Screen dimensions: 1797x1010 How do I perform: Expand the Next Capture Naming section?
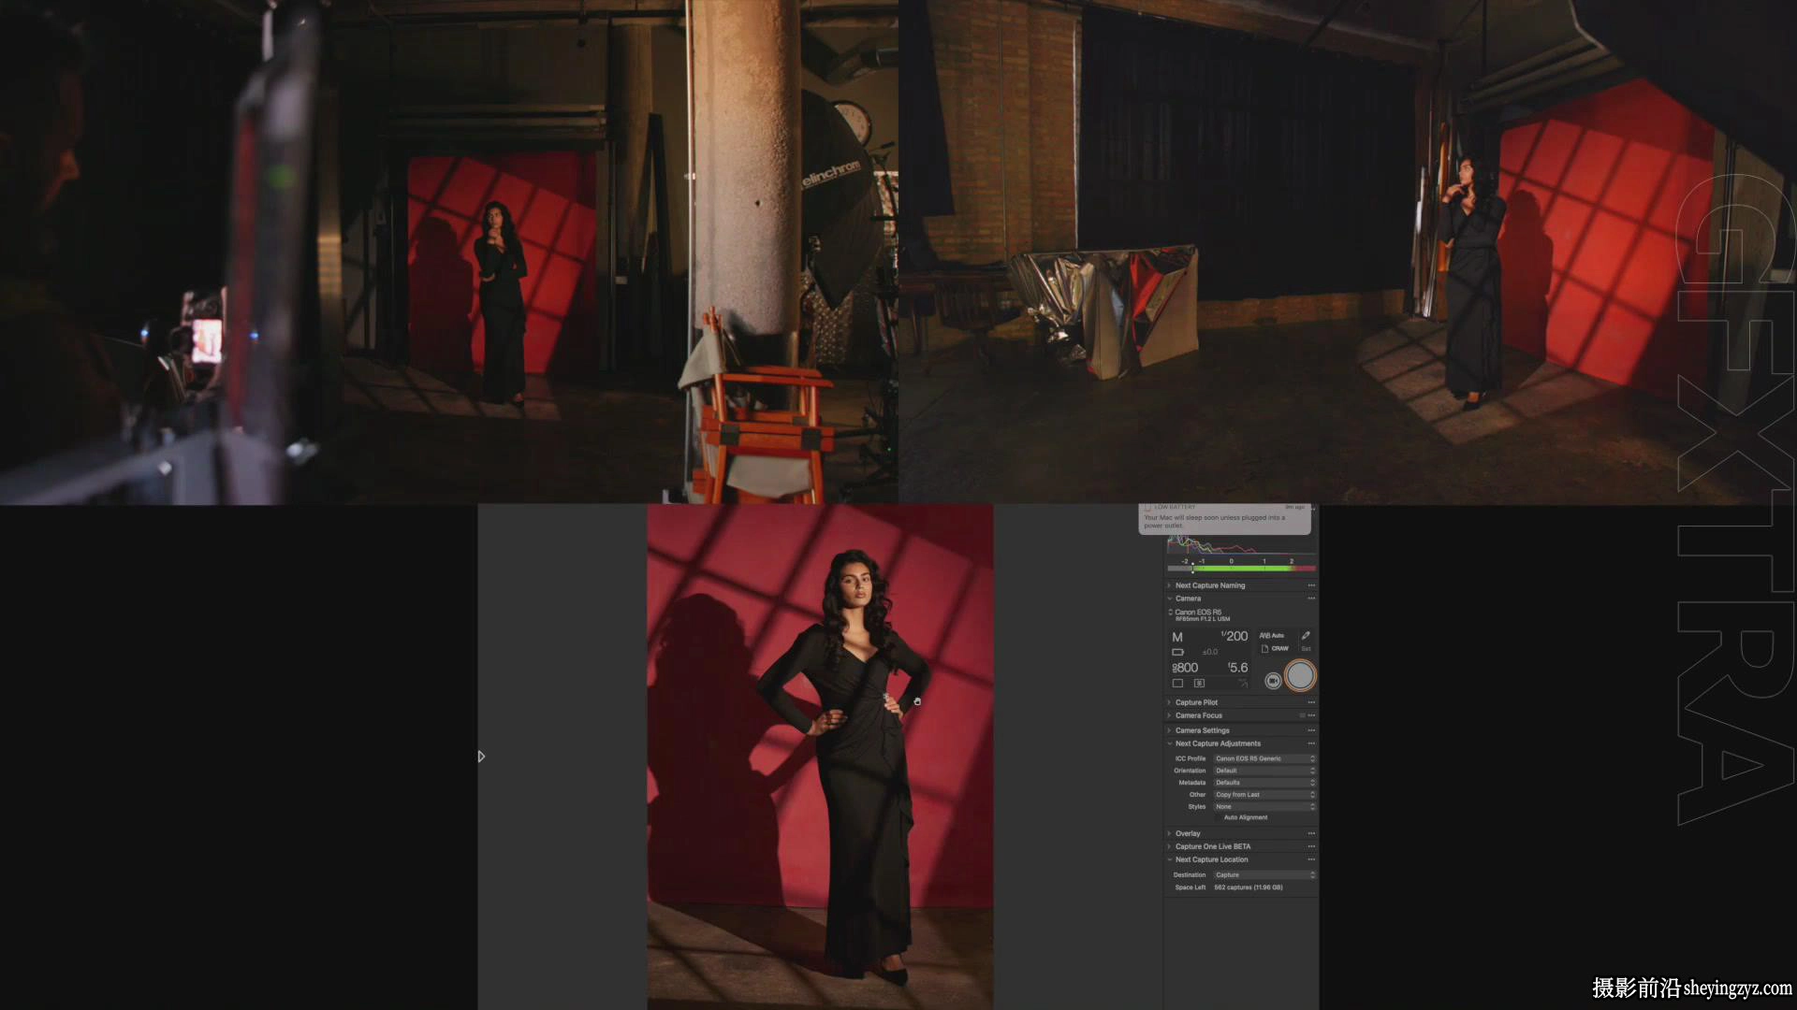(x=1169, y=585)
